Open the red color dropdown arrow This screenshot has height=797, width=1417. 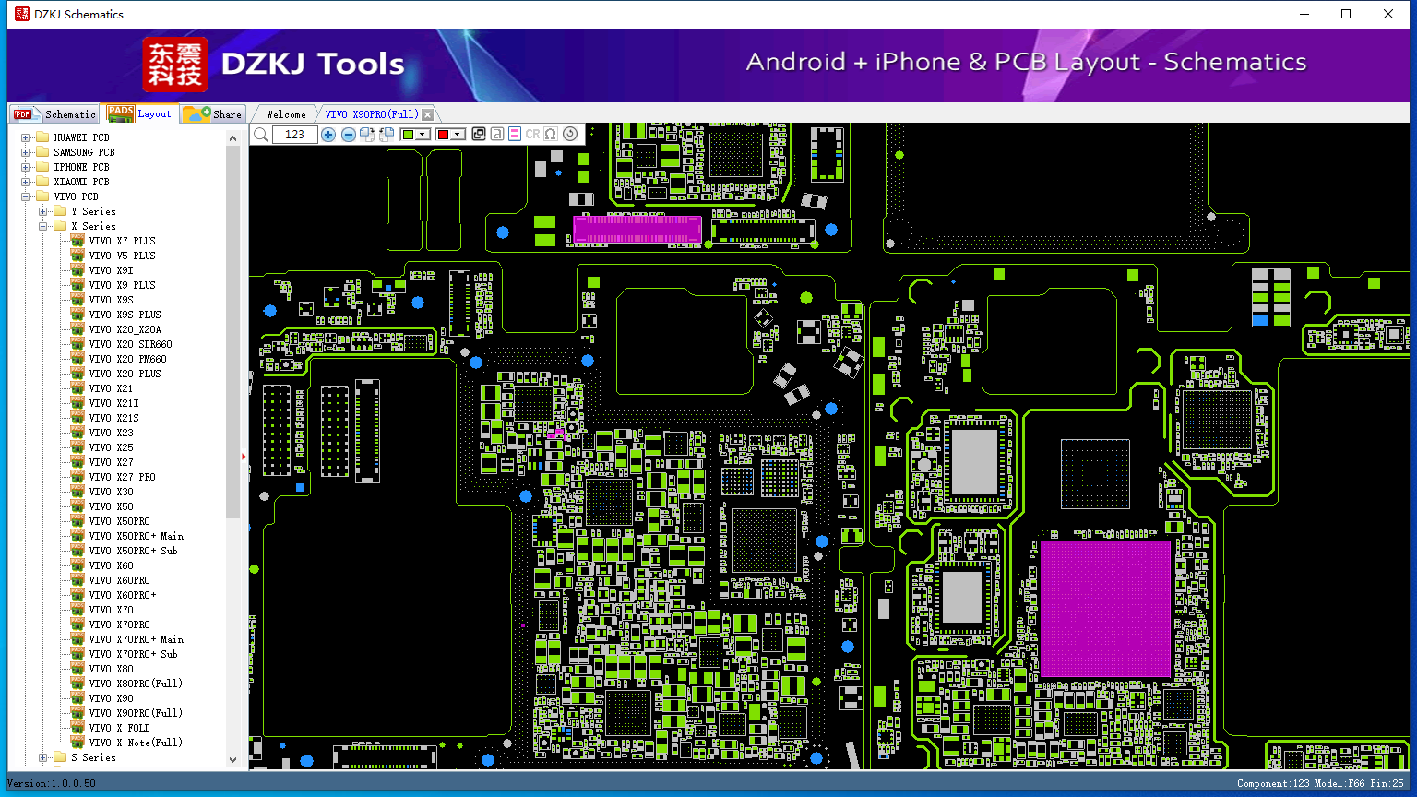[x=458, y=135]
